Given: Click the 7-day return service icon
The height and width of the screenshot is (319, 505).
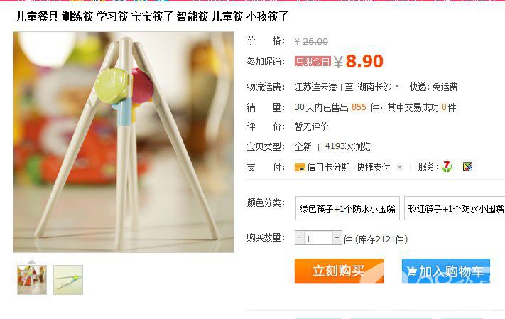Looking at the screenshot, I should click(447, 166).
